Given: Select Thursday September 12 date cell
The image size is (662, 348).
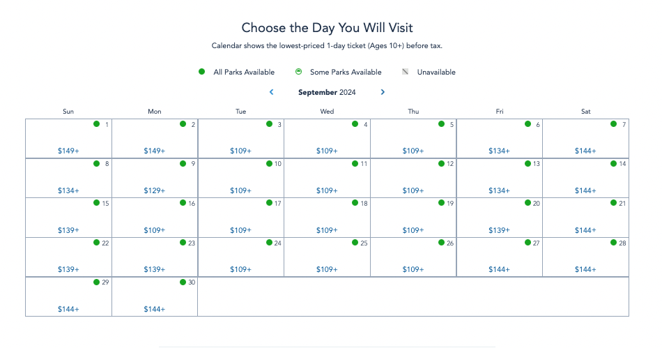Looking at the screenshot, I should [413, 177].
